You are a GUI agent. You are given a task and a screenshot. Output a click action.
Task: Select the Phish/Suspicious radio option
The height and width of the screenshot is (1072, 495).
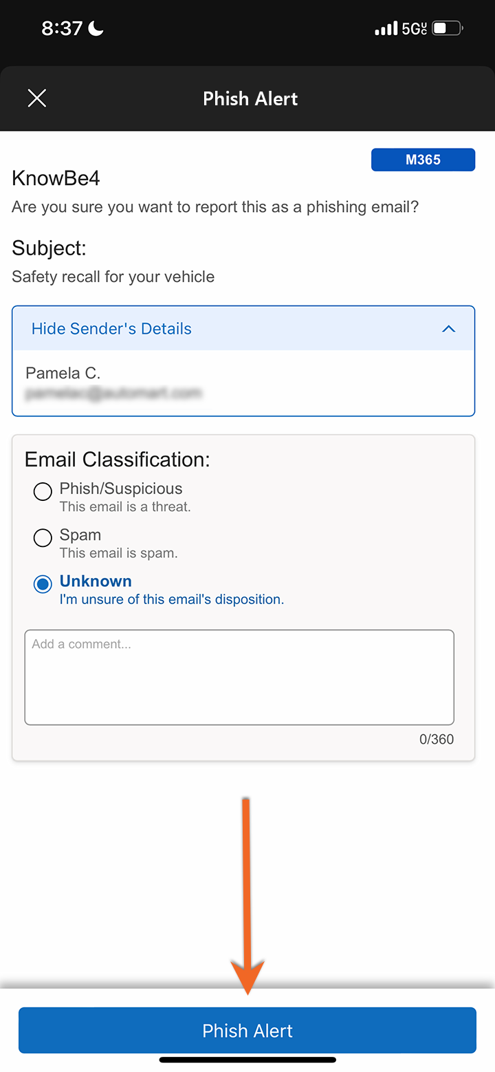point(43,491)
